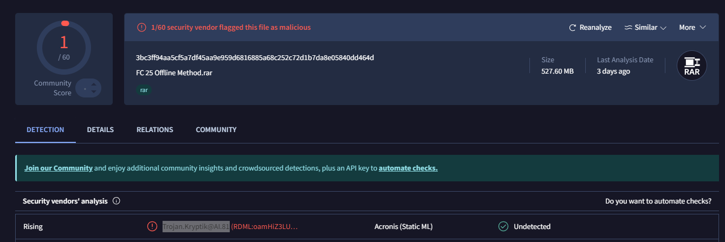The width and height of the screenshot is (725, 242).
Task: Click the RAR file type icon
Action: tap(692, 66)
